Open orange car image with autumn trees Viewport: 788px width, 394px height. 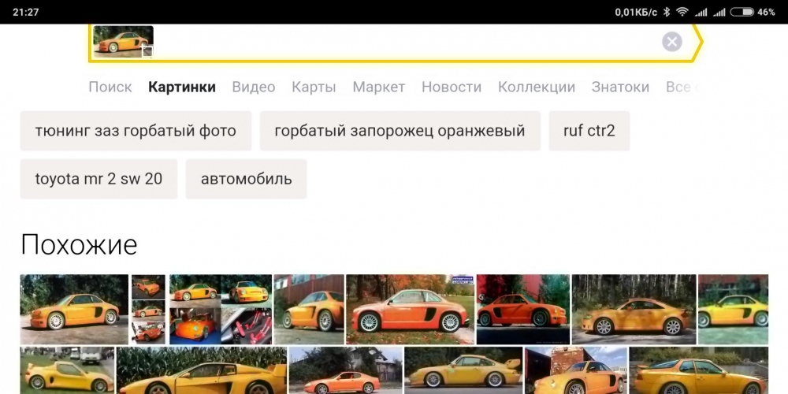tap(410, 309)
